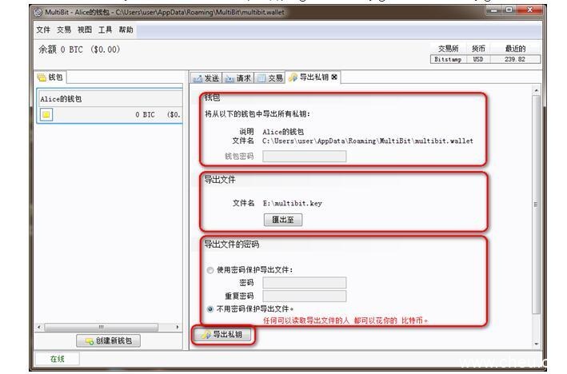Switch to the 交易 tab
This screenshot has height=374, width=567.
(270, 78)
